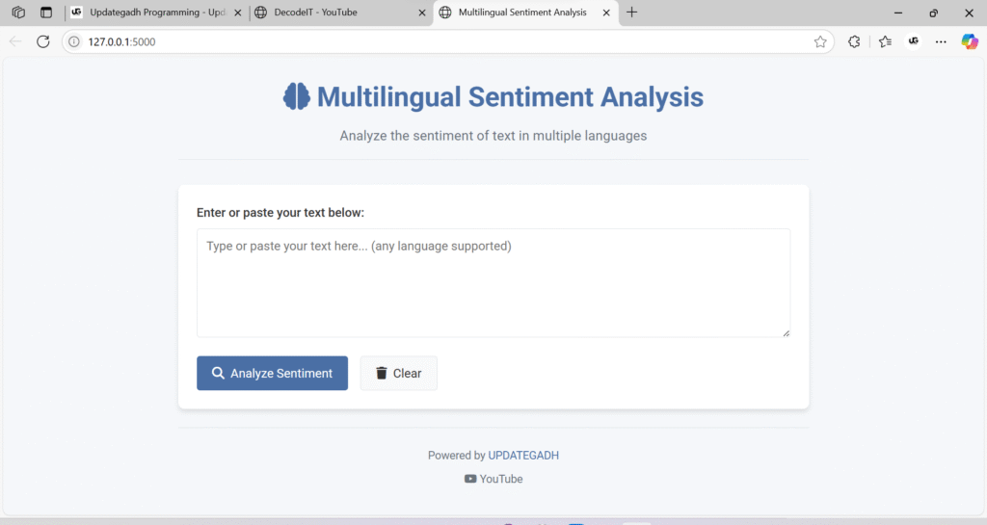987x525 pixels.
Task: Open the workspaces icon
Action: pyautogui.click(x=18, y=12)
